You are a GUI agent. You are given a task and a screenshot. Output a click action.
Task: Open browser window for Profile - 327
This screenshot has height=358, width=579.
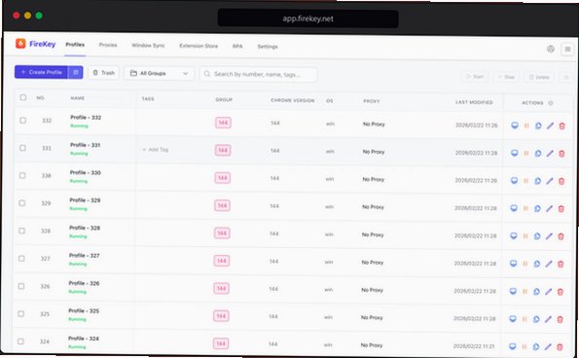point(513,263)
